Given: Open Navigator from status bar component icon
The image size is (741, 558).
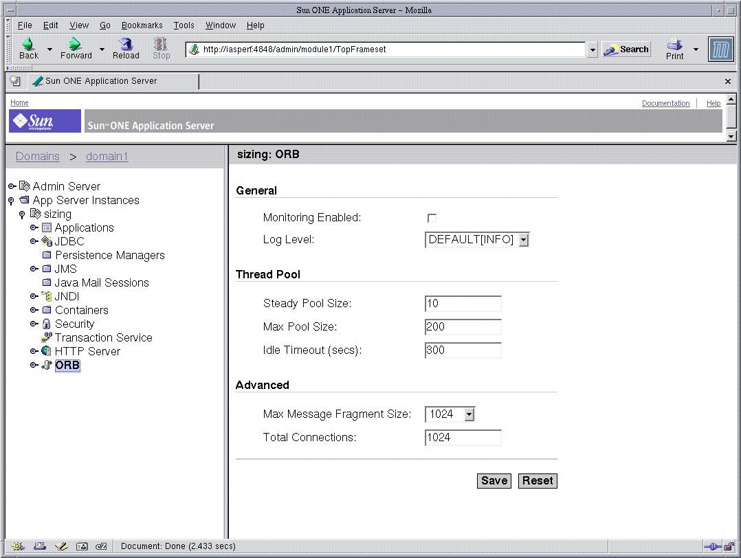Looking at the screenshot, I should [18, 546].
